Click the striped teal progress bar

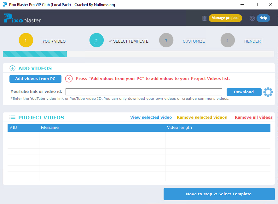(35, 54)
